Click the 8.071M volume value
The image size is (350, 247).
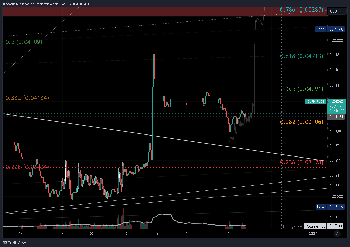click(x=336, y=226)
